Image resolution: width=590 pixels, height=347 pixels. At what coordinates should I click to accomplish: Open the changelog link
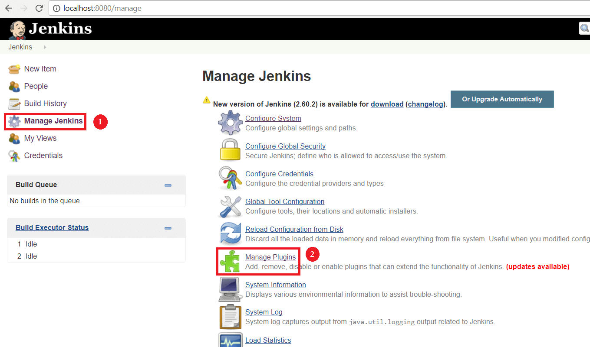point(425,104)
